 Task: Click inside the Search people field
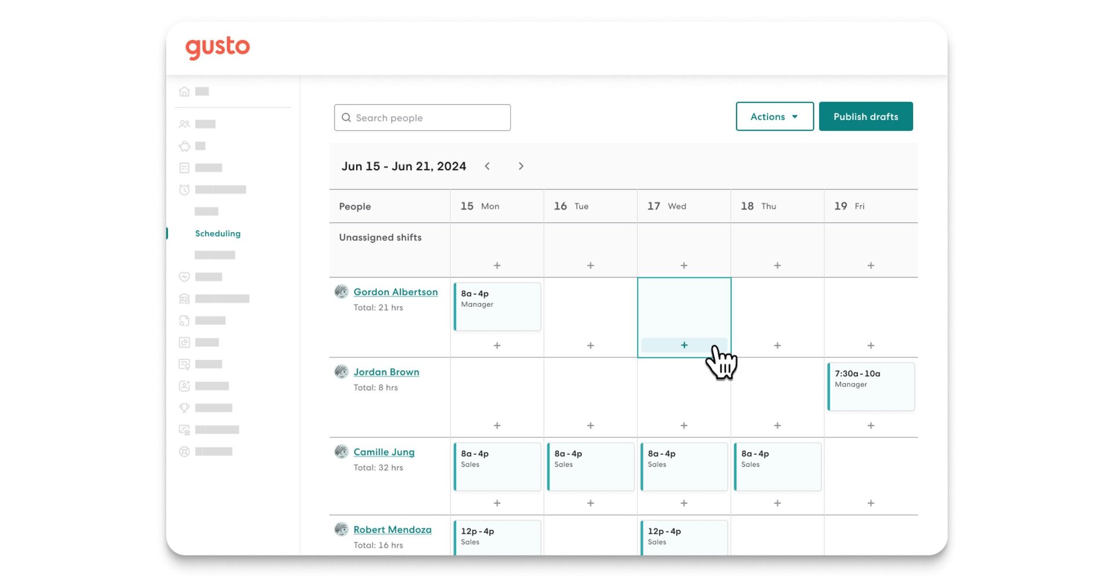point(429,118)
